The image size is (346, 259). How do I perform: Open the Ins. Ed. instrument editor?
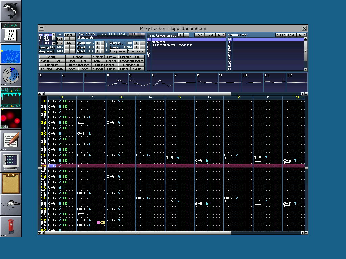pyautogui.click(x=78, y=61)
